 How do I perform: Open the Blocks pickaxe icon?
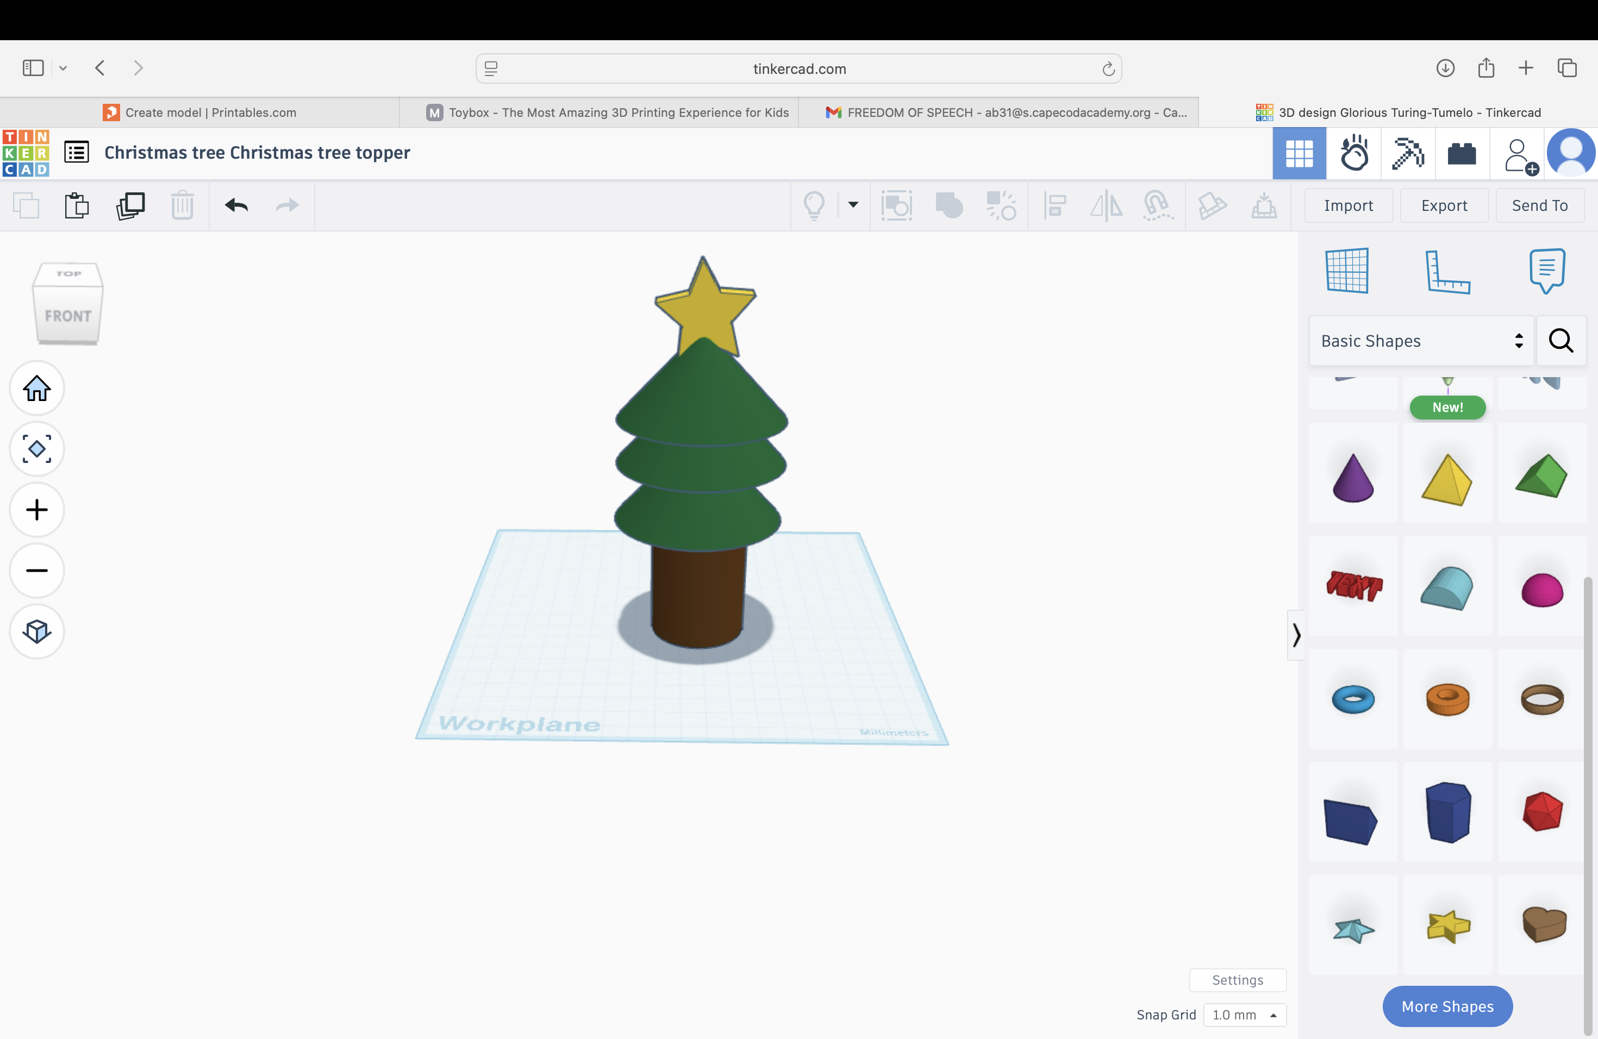tap(1408, 154)
